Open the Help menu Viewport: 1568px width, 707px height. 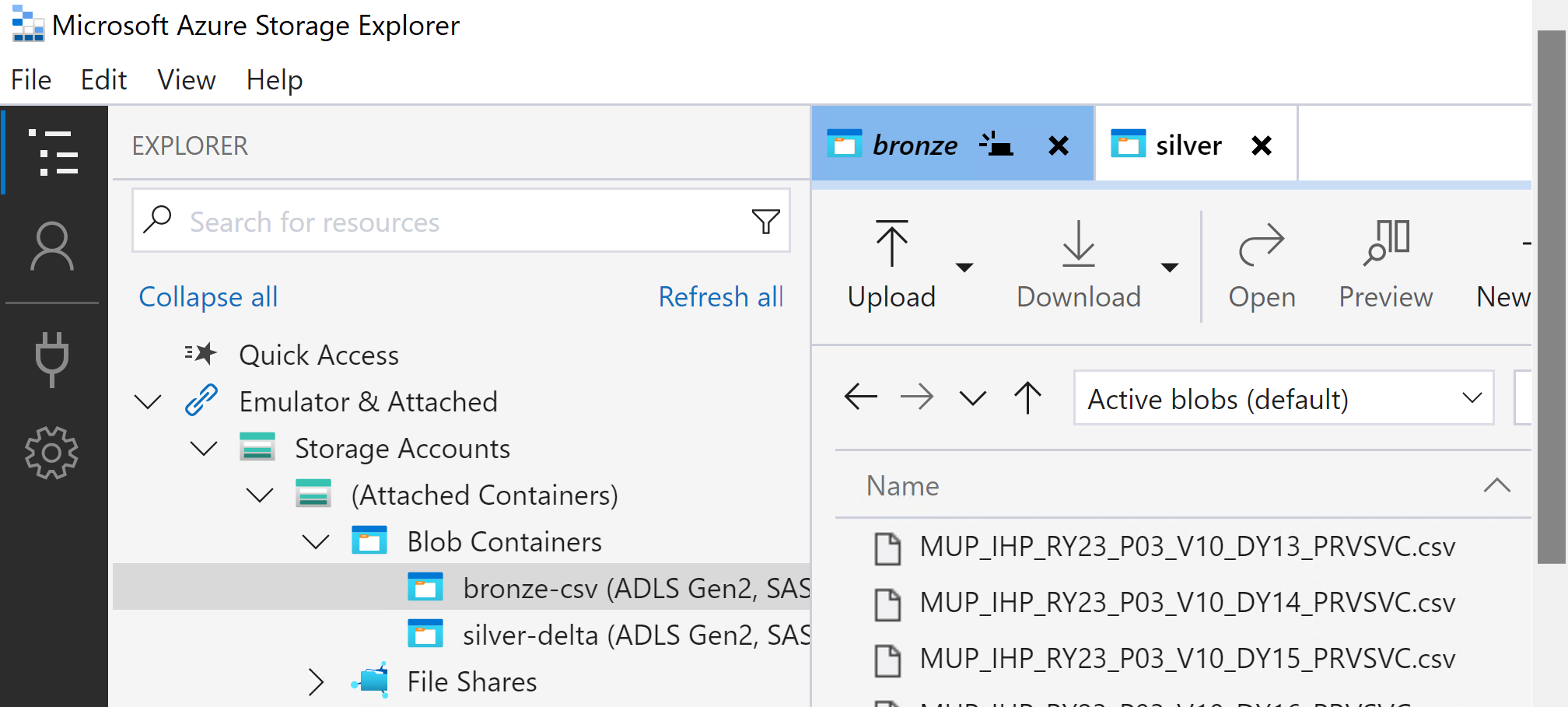(275, 80)
